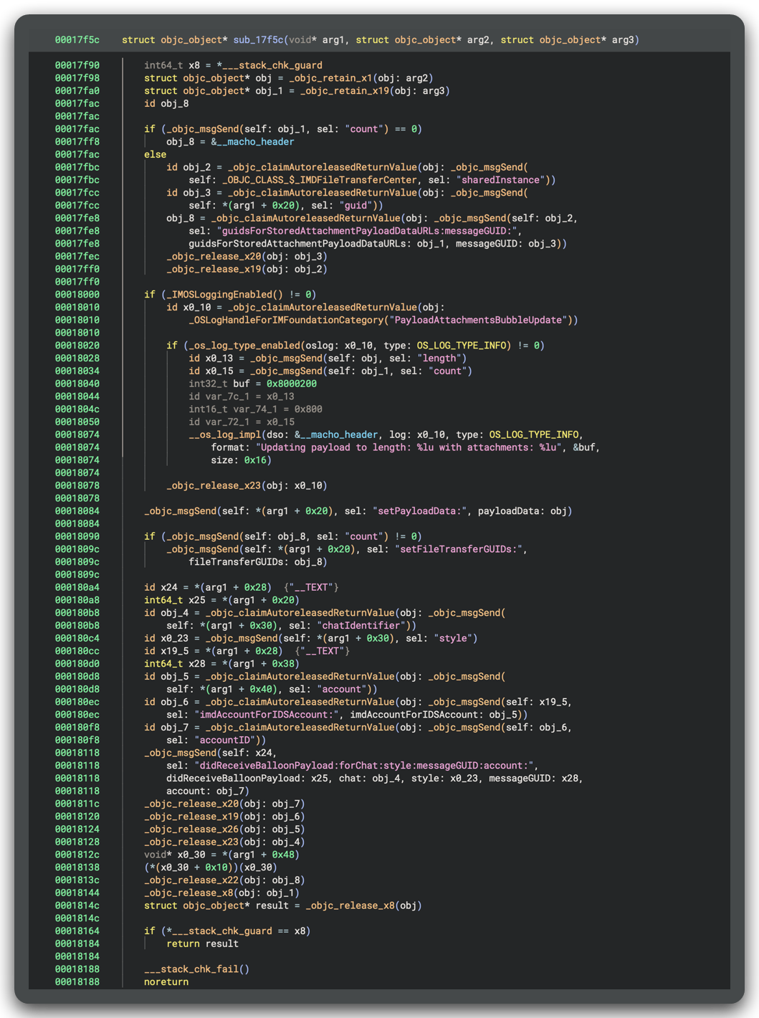The width and height of the screenshot is (759, 1018).
Task: Click the x24 variable declaration
Action: pos(168,588)
